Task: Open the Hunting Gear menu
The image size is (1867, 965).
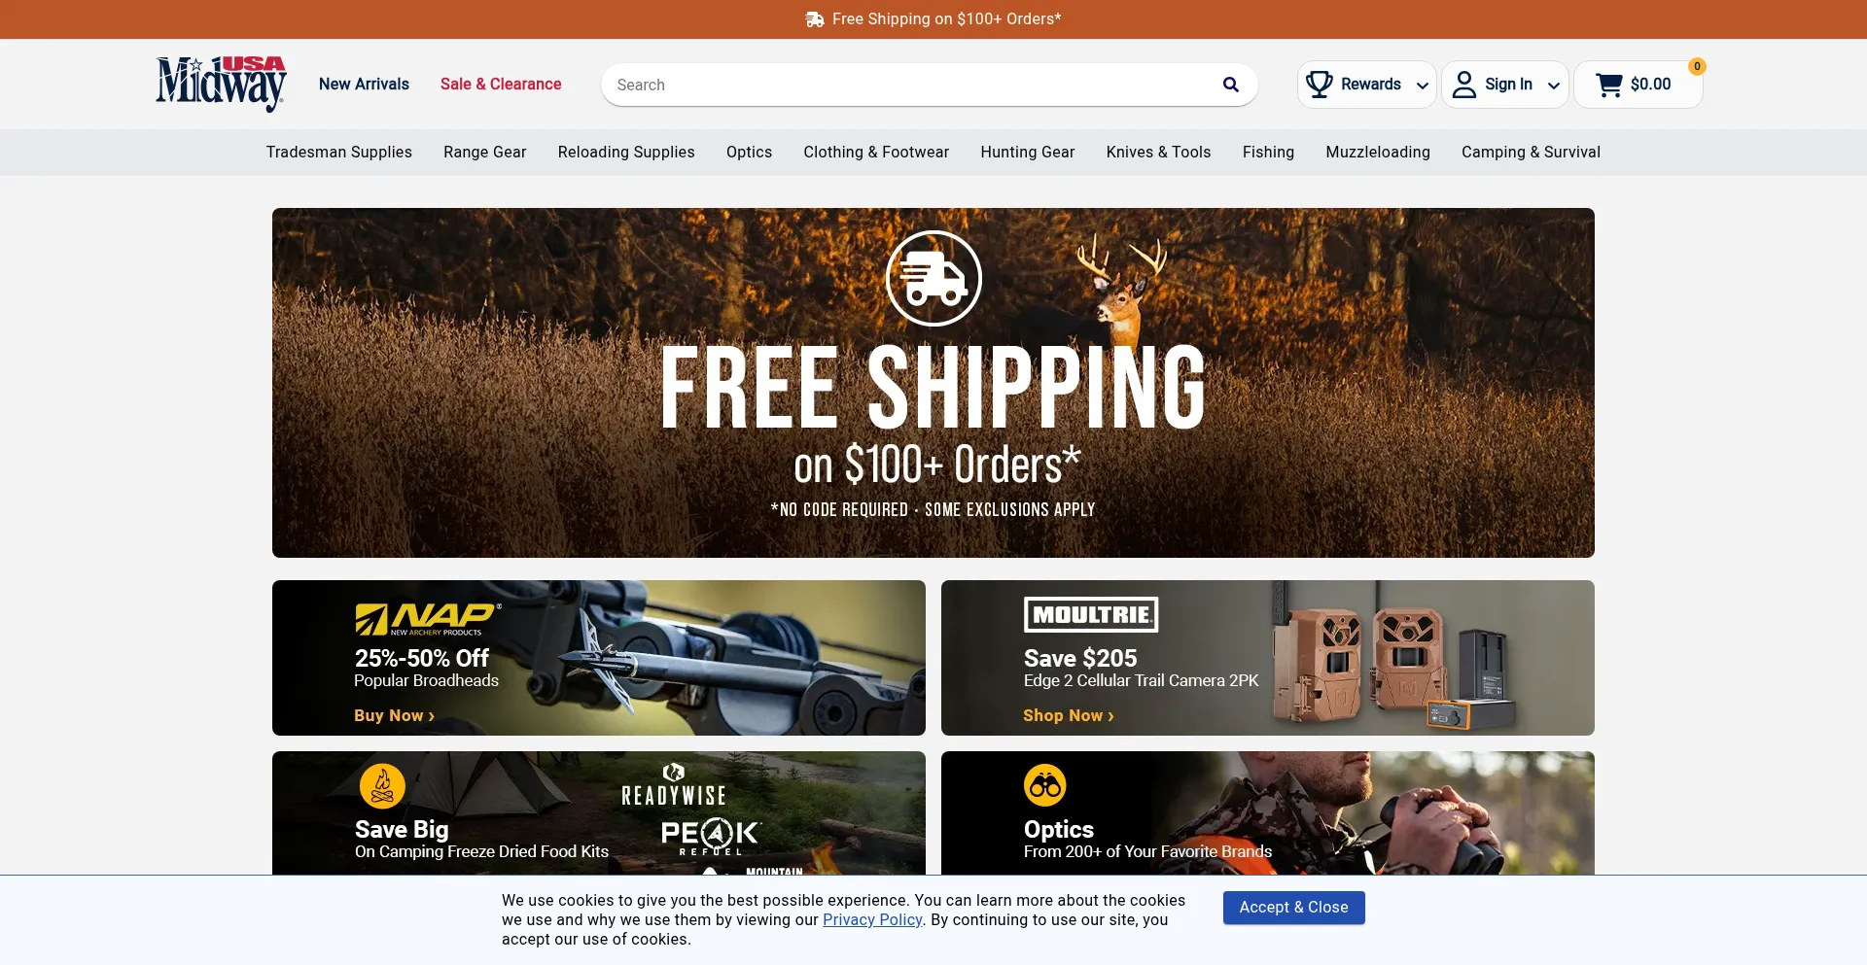Action: 1027,152
